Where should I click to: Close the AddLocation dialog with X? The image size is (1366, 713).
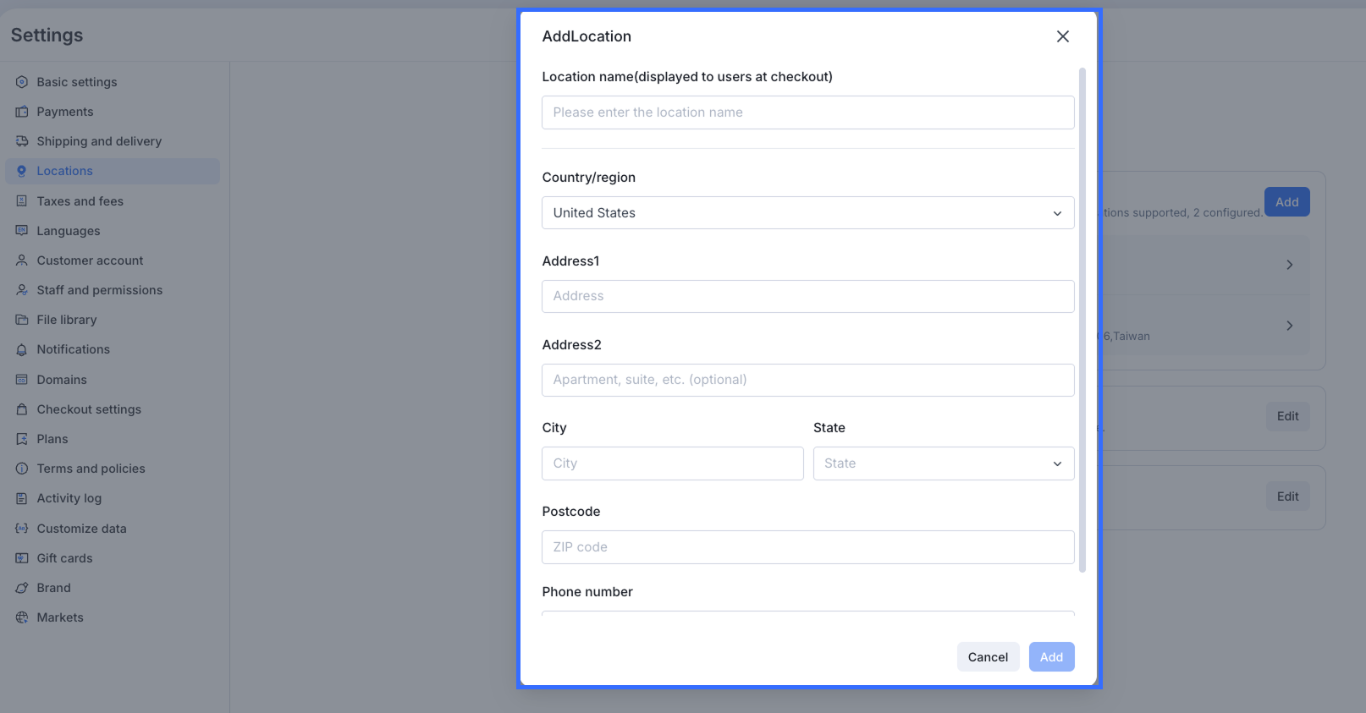[x=1063, y=36]
